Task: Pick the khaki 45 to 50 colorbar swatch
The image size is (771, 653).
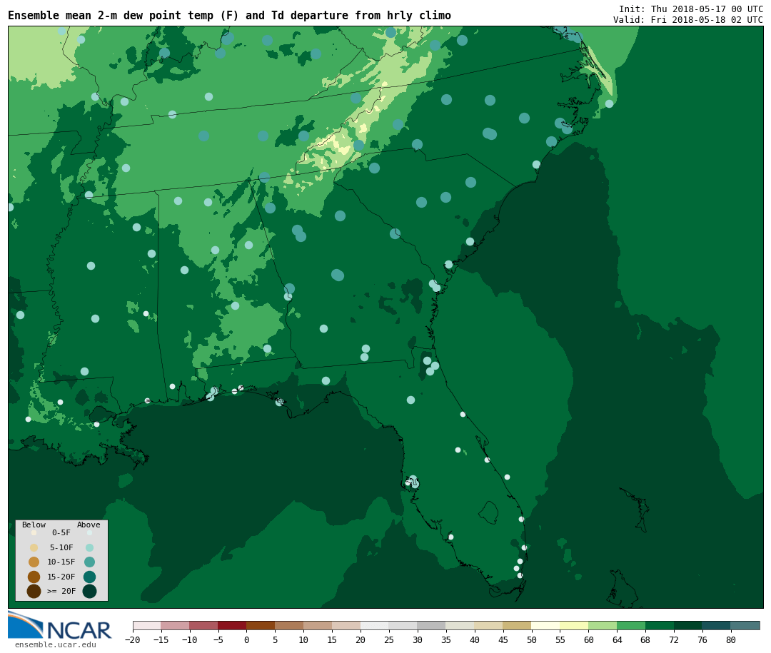Action: tap(518, 625)
